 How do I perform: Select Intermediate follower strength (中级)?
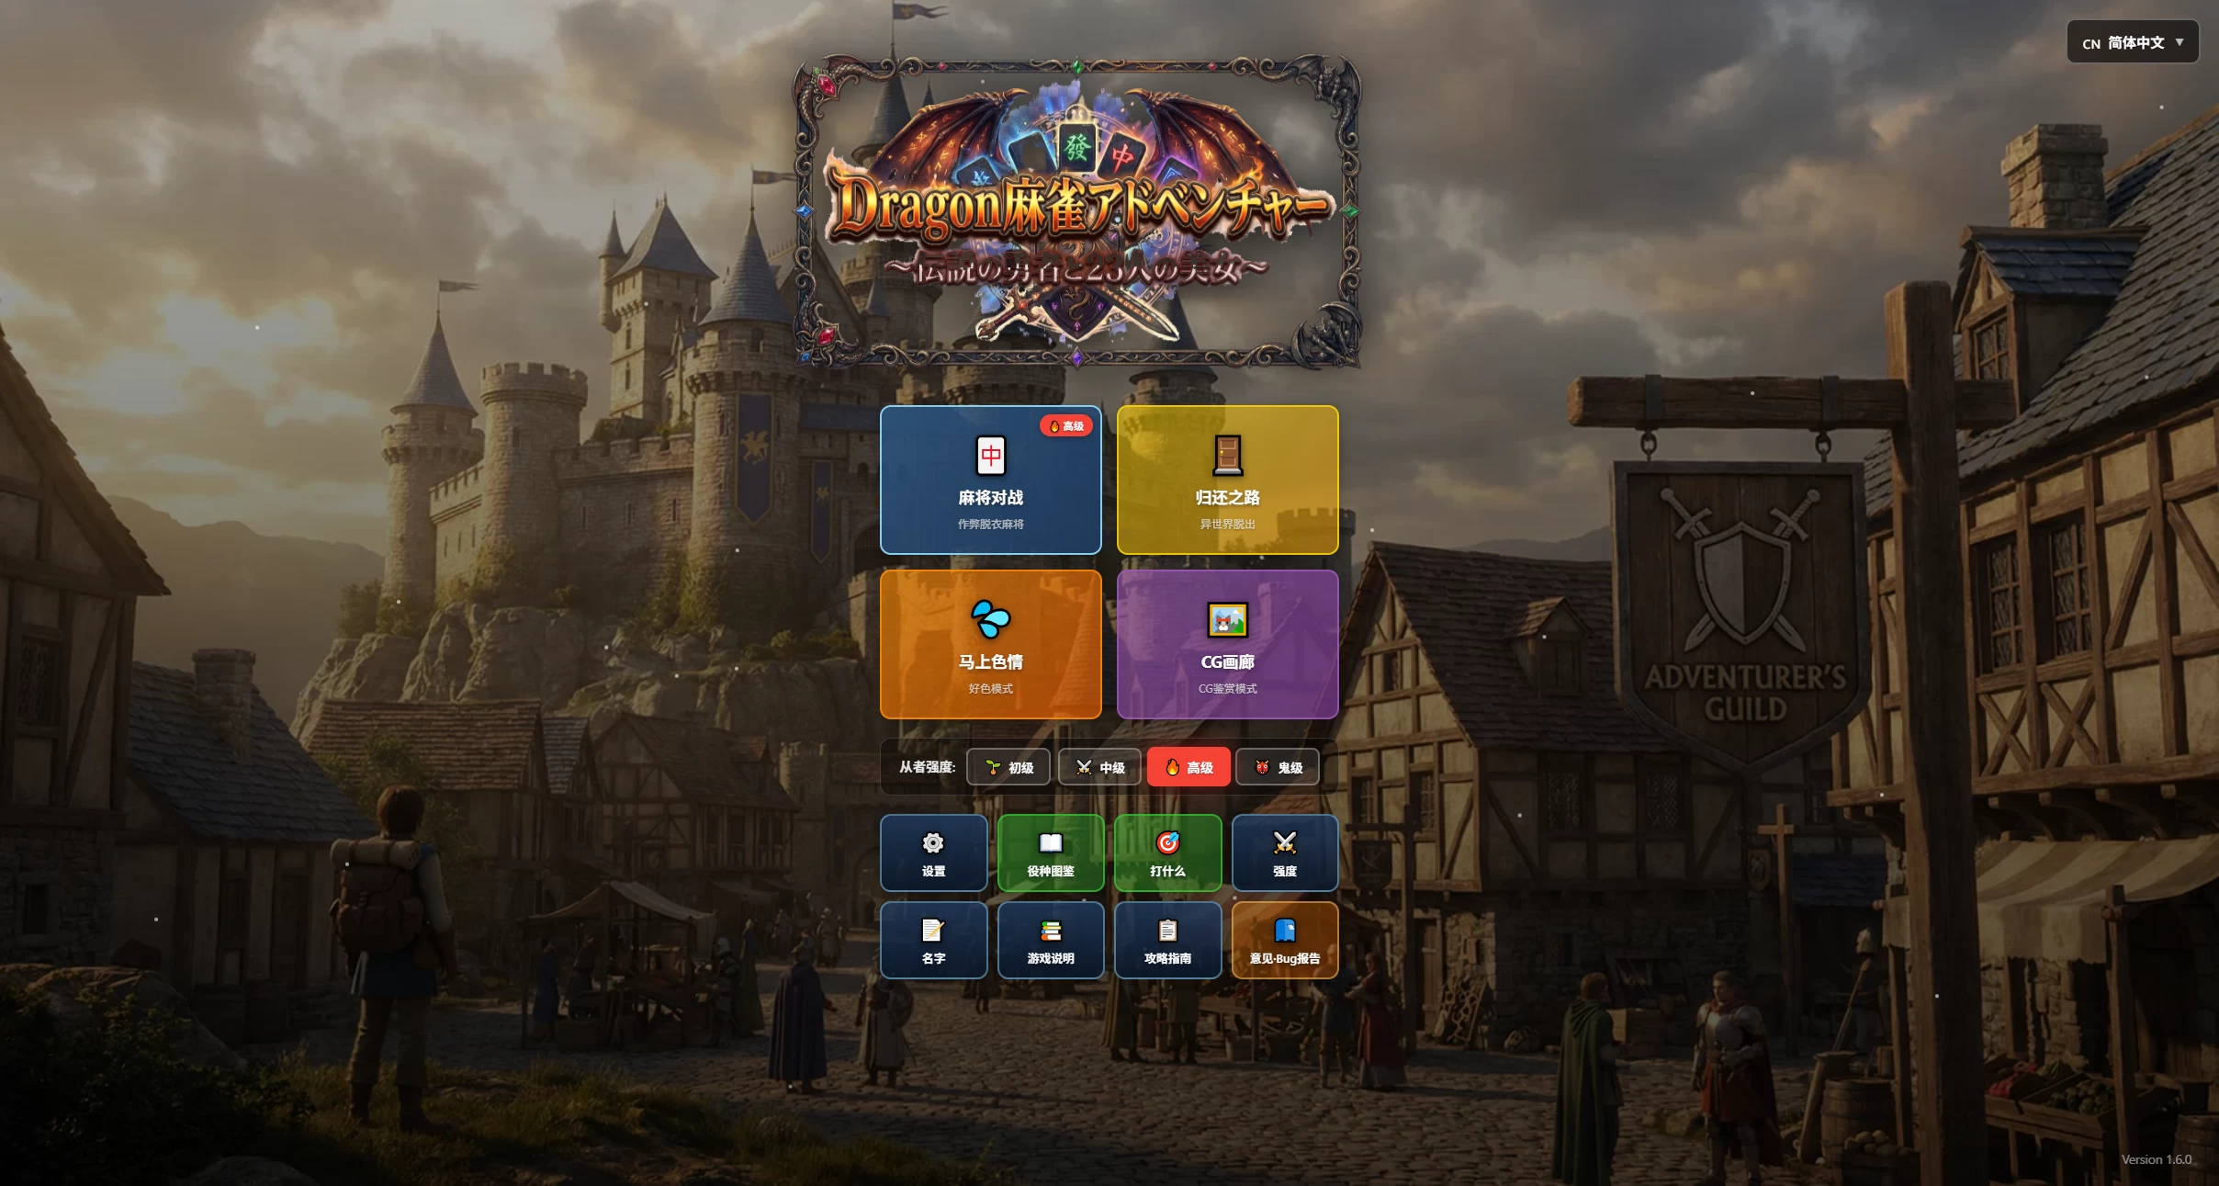tap(1099, 767)
